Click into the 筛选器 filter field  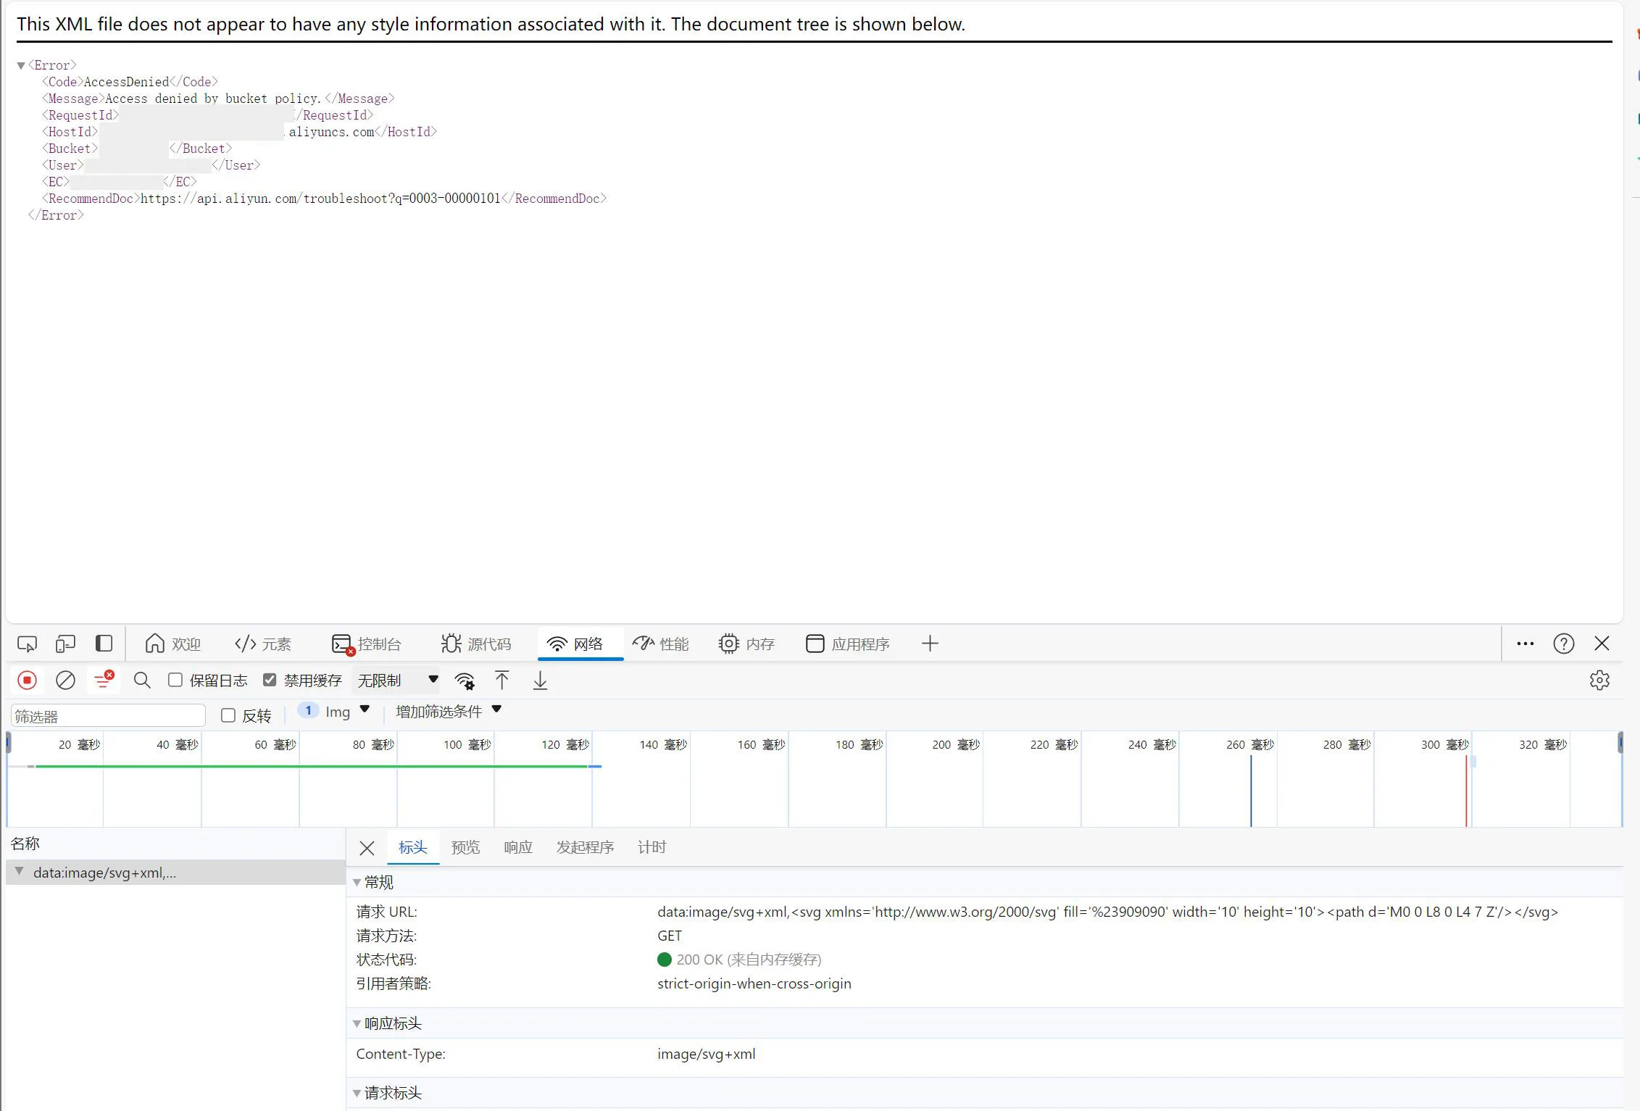[x=108, y=716]
